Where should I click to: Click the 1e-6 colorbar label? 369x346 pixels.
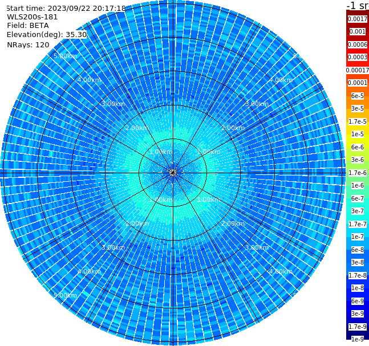[358, 185]
